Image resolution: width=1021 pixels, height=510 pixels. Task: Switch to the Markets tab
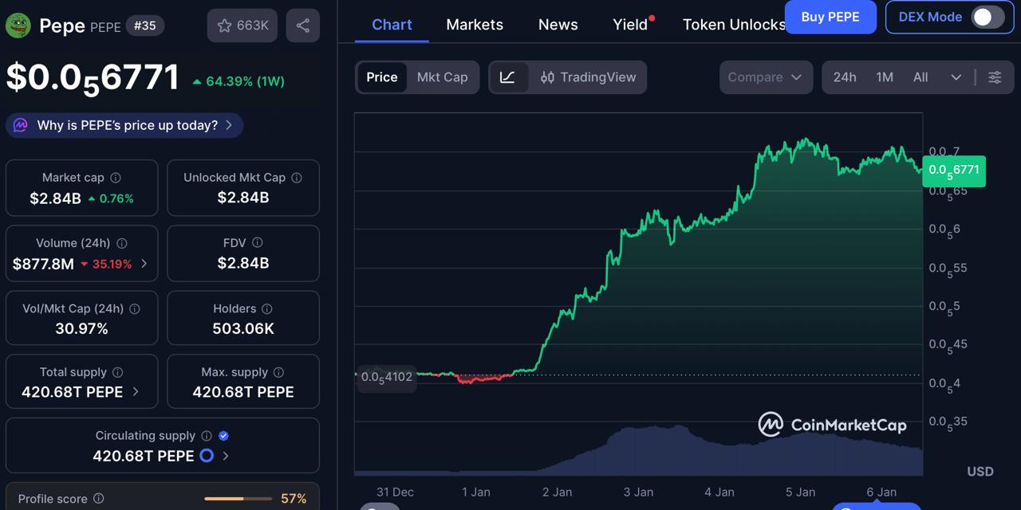[474, 25]
